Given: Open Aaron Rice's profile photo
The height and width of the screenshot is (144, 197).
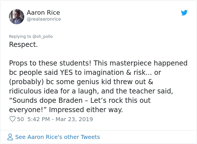Looking at the screenshot, I should [x=17, y=16].
